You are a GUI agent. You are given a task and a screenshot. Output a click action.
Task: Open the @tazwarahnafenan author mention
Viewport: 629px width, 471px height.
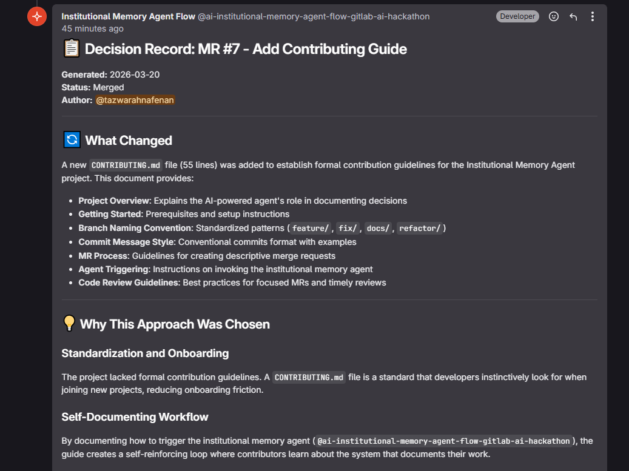pos(135,100)
